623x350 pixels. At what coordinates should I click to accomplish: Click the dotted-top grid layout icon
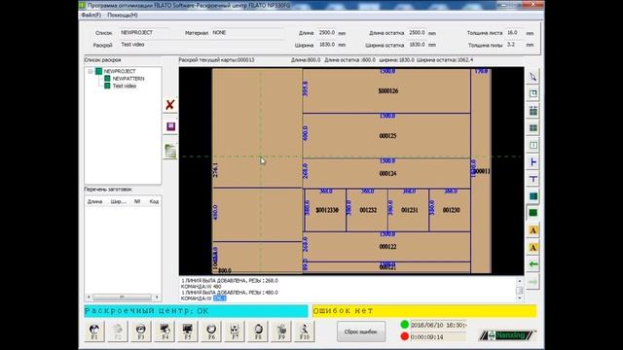(533, 111)
